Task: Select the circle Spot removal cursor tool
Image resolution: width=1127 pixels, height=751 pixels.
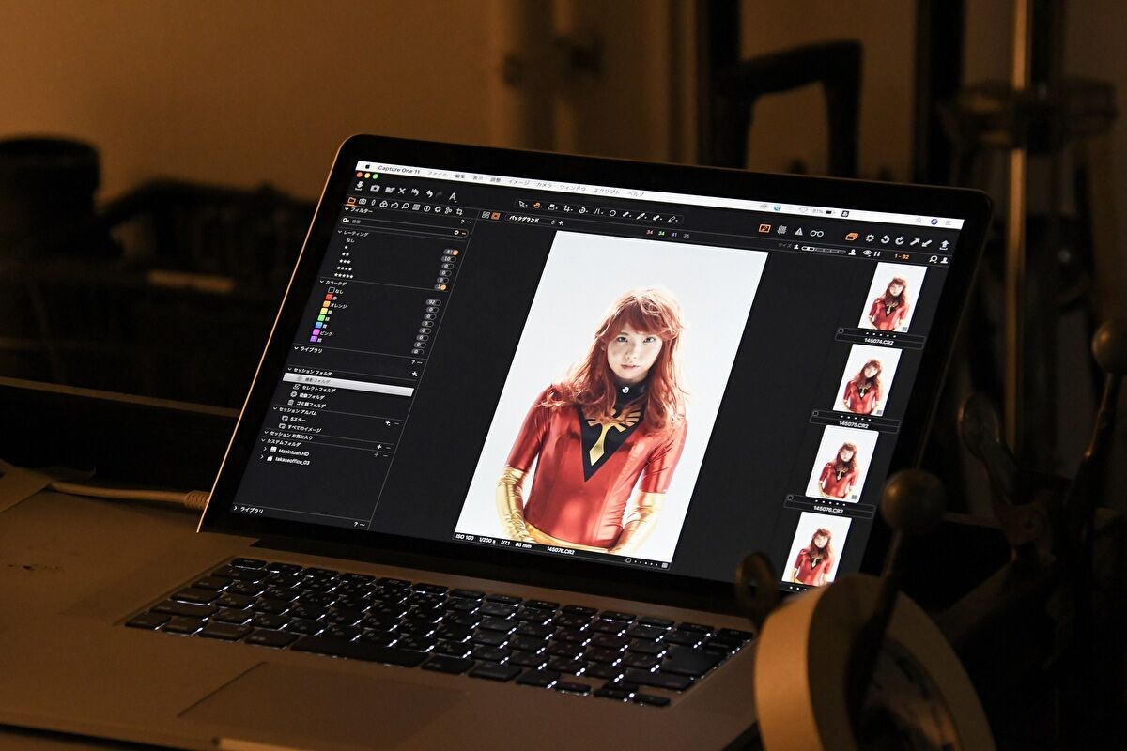Action: [612, 213]
